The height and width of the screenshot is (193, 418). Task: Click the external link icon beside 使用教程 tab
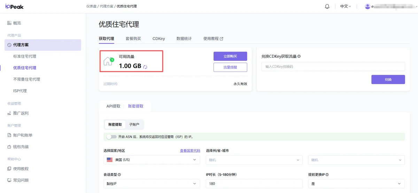[x=222, y=39]
